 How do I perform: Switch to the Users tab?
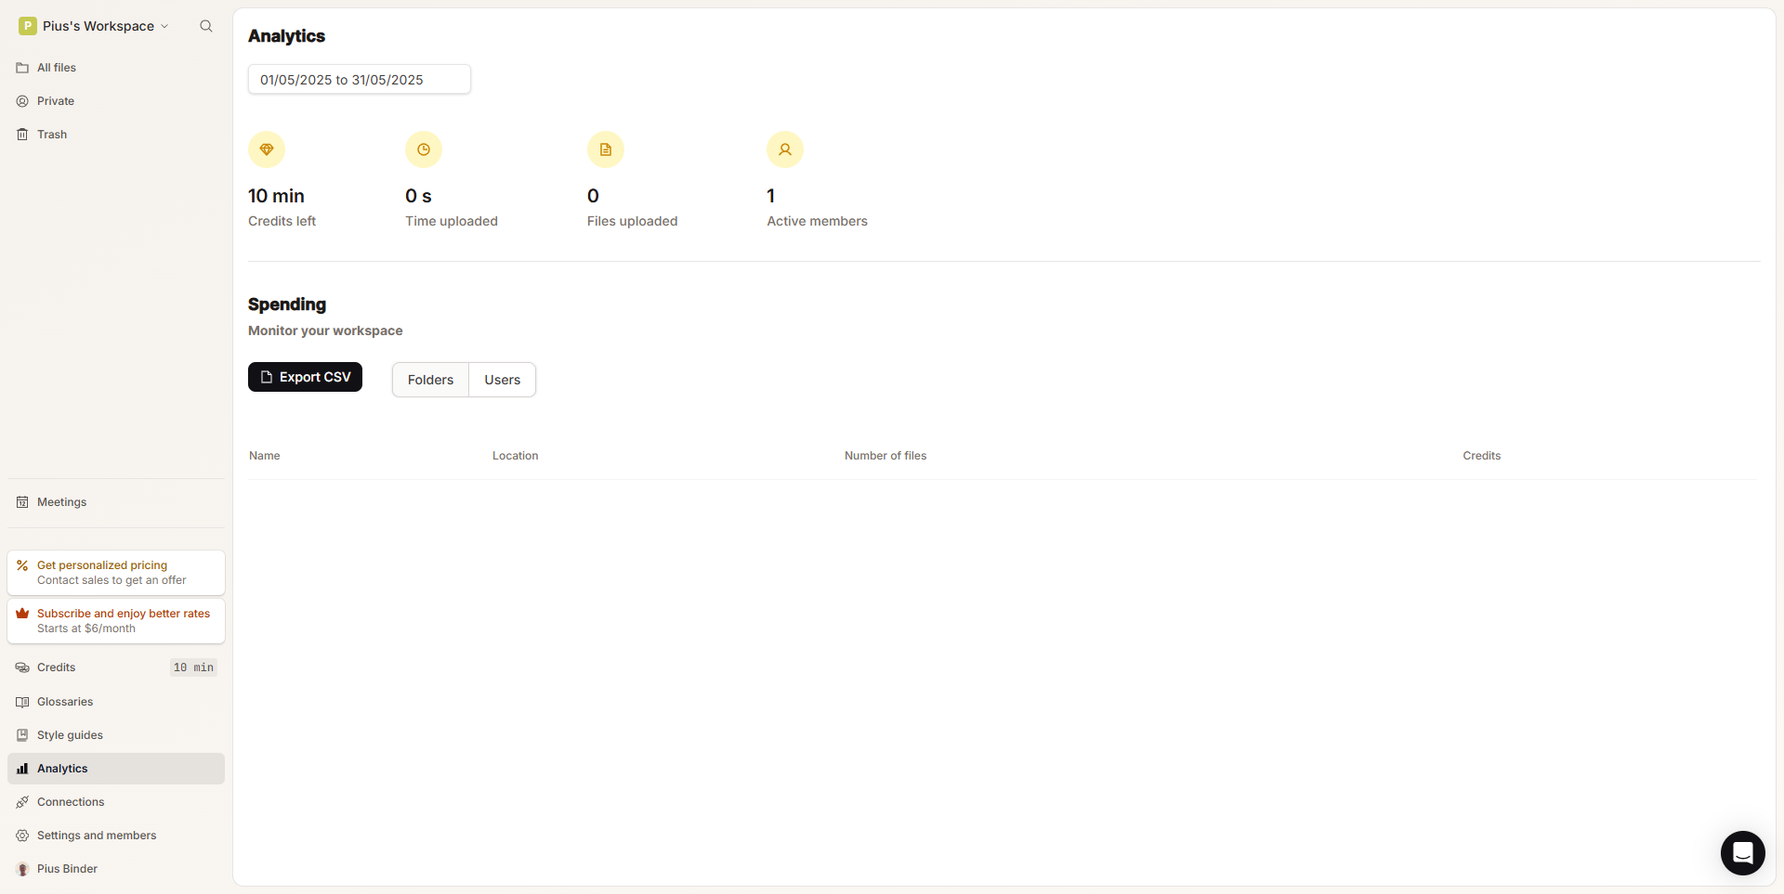coord(502,380)
